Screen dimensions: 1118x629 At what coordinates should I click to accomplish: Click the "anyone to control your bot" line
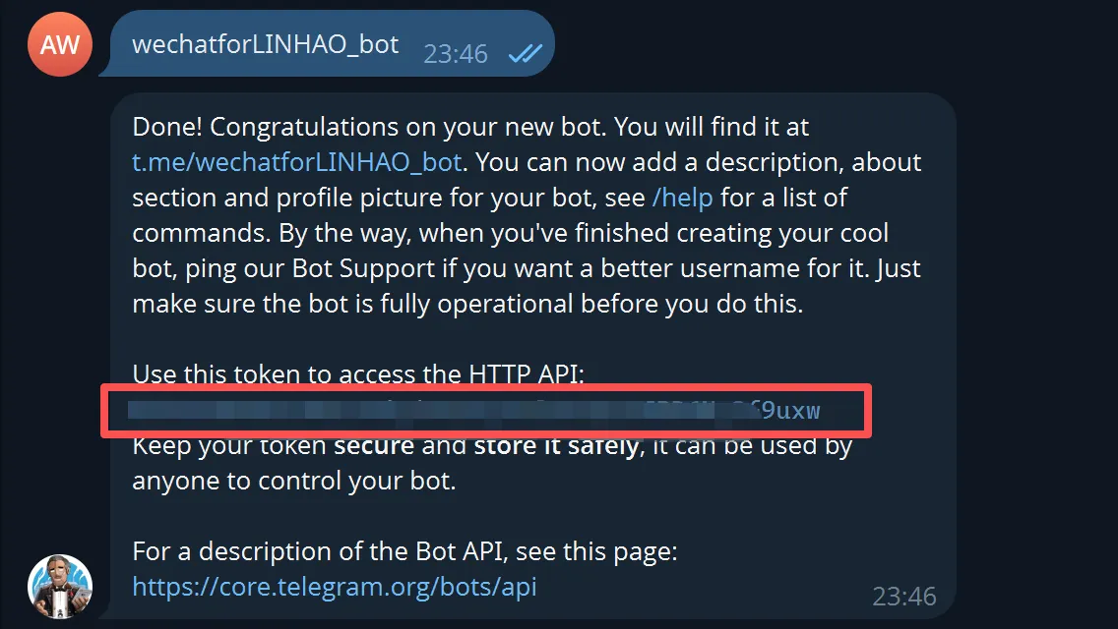point(293,481)
